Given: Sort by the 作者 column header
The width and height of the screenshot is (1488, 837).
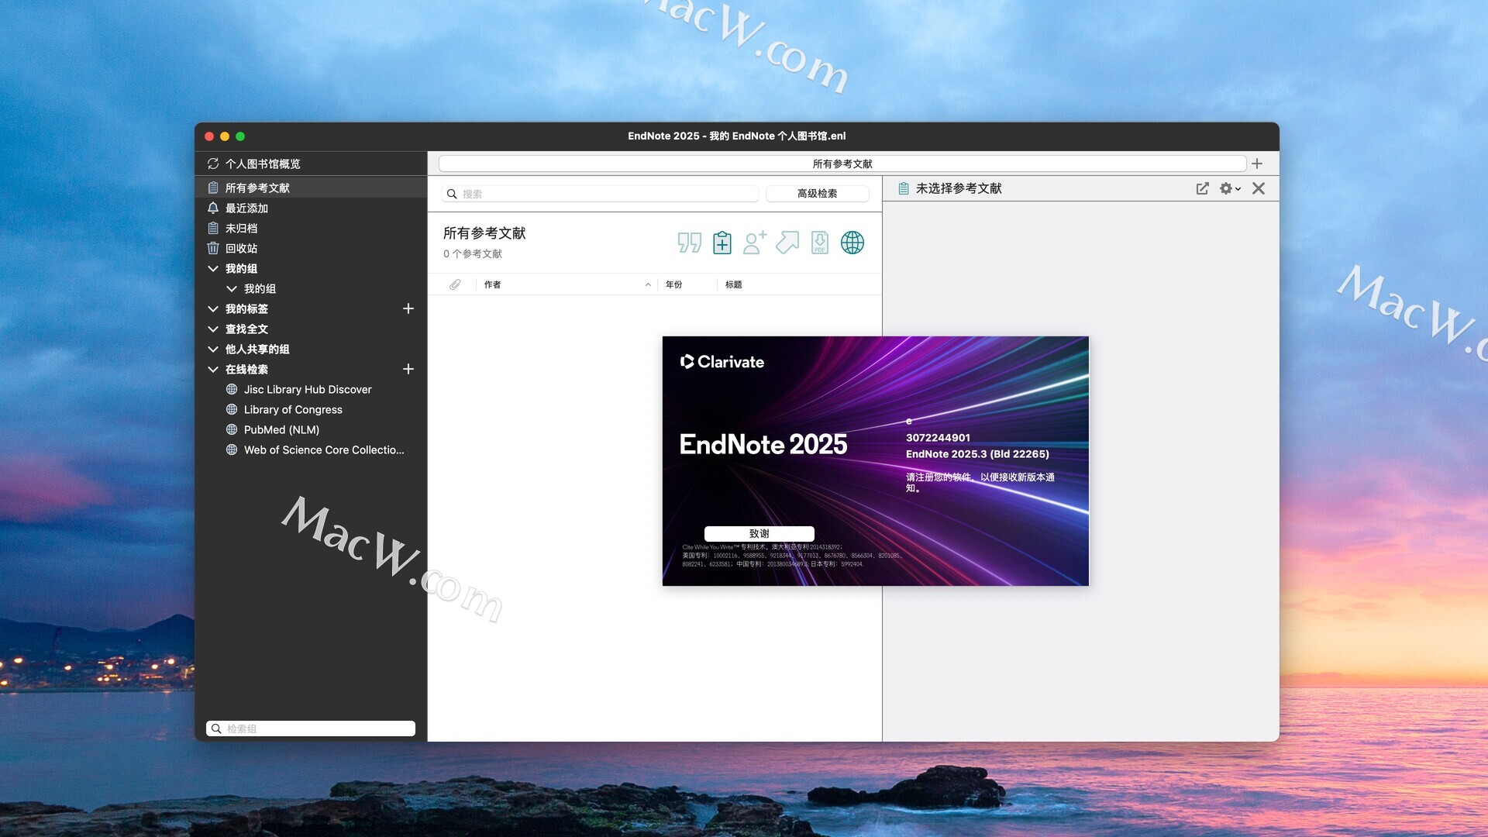Looking at the screenshot, I should (x=493, y=284).
